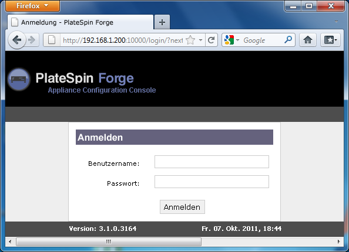The height and width of the screenshot is (252, 349).
Task: Open a new tab with plus button
Action: click(162, 22)
